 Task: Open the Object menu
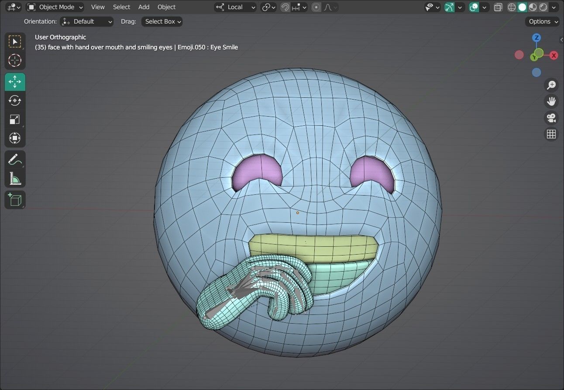(x=166, y=7)
